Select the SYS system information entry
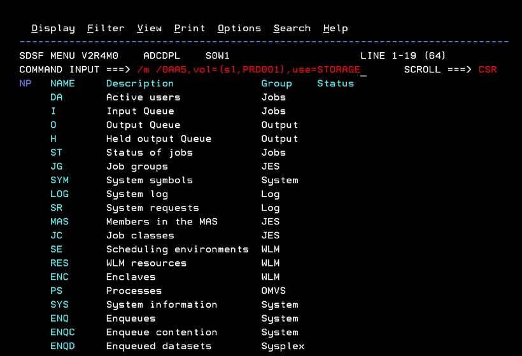The image size is (522, 356). [60, 305]
